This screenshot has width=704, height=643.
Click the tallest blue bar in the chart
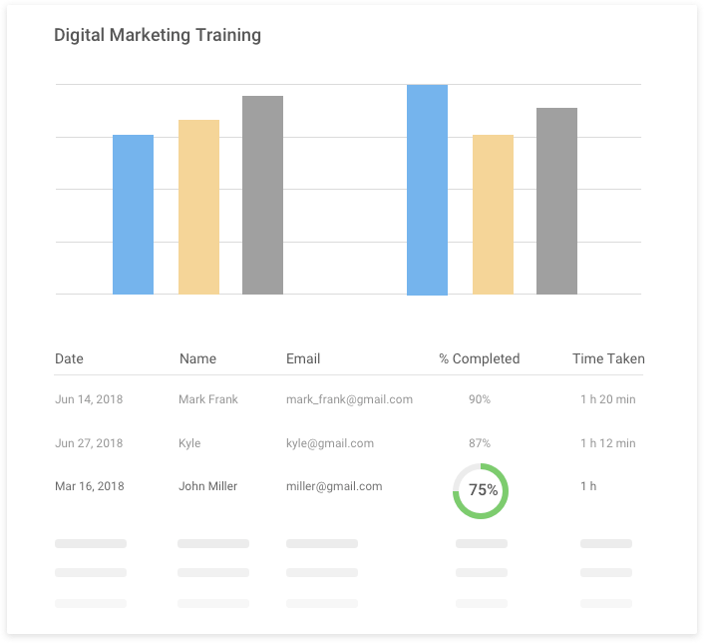coord(427,190)
